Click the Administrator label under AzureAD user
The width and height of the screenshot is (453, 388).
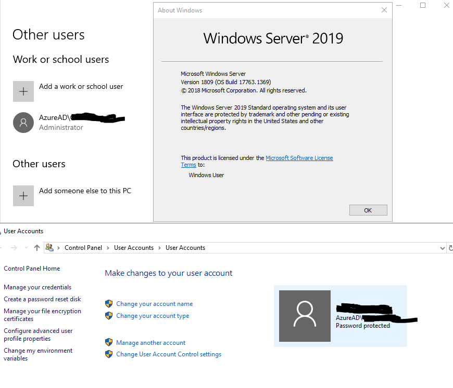[x=61, y=127]
